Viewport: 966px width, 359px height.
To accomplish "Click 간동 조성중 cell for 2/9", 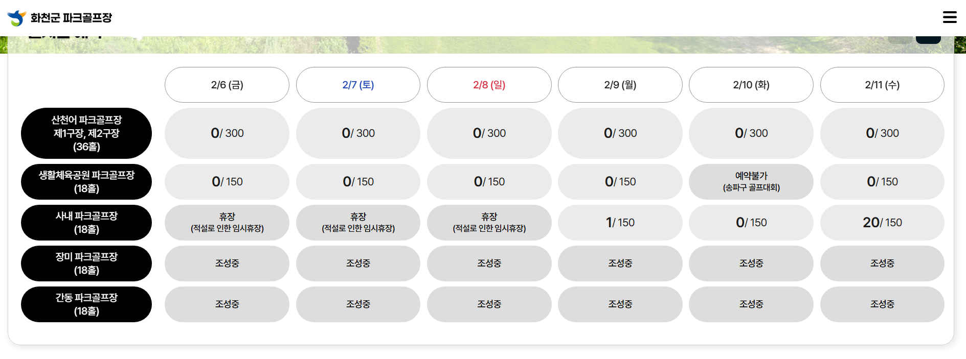I will point(620,304).
